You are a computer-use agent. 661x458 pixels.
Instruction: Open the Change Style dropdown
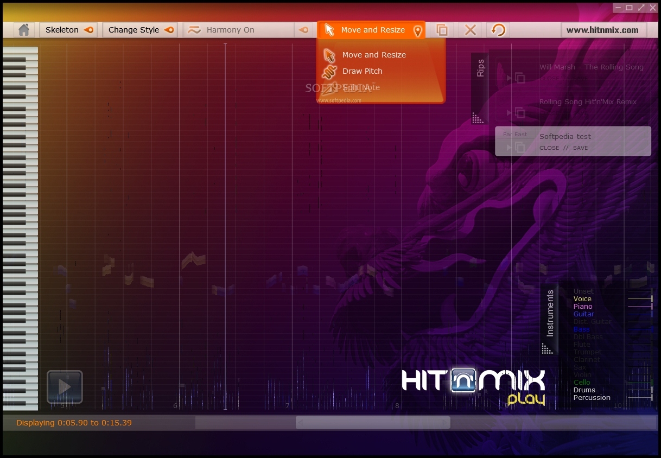[x=169, y=30]
